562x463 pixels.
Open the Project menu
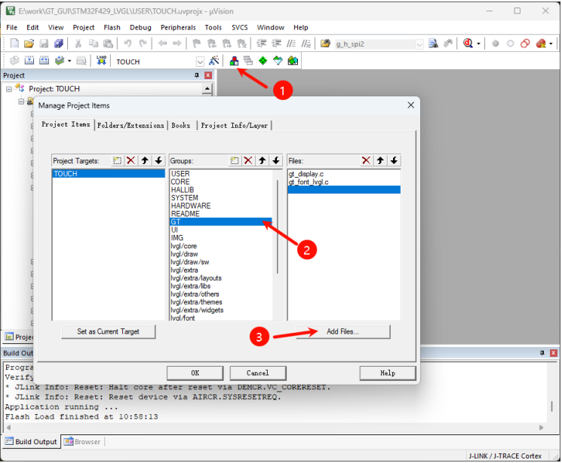pyautogui.click(x=84, y=28)
